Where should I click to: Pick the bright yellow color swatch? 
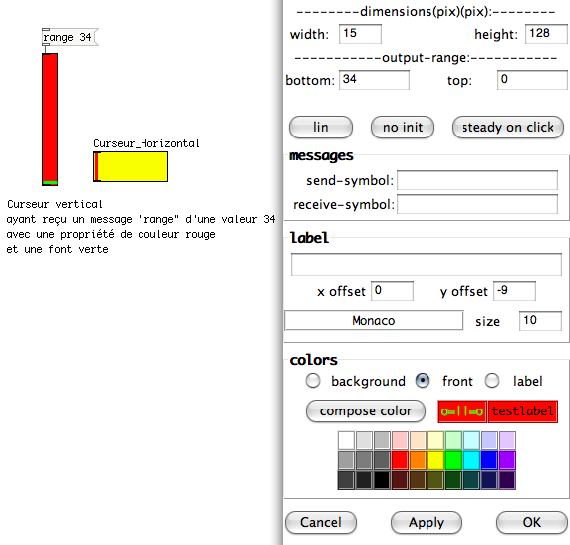pos(435,460)
